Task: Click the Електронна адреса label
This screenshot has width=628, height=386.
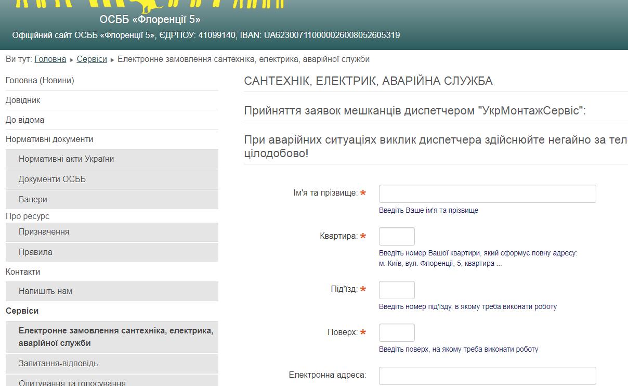Action: click(328, 375)
